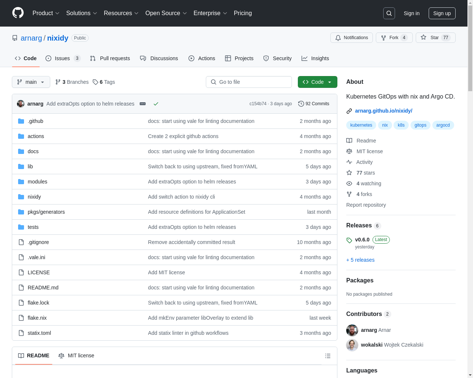473x378 pixels.
Task: Click the eye icon next to 4 watching
Action: 349,183
